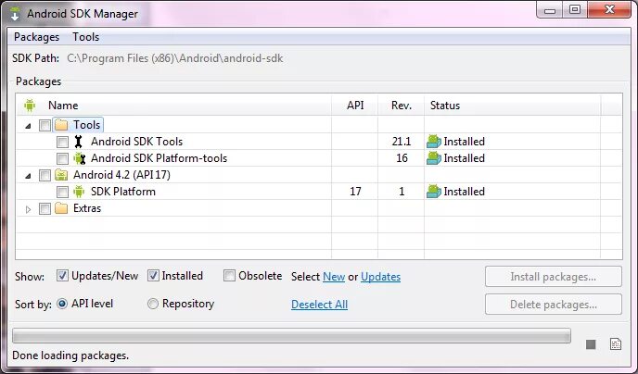Click the package loading progress bar
Screen dimensions: 638x374
tap(291, 336)
